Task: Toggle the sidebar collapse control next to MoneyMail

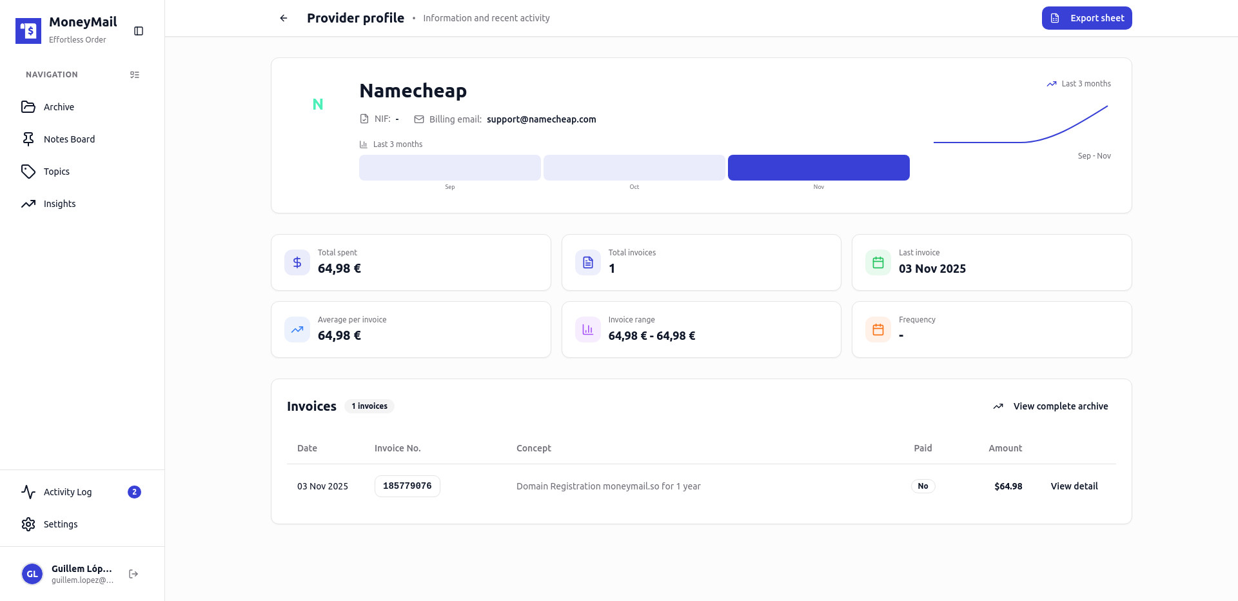Action: point(139,30)
